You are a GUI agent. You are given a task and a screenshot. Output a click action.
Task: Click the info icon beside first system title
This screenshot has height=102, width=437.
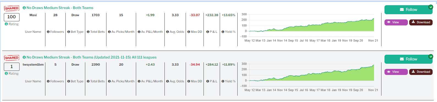pos(24,8)
